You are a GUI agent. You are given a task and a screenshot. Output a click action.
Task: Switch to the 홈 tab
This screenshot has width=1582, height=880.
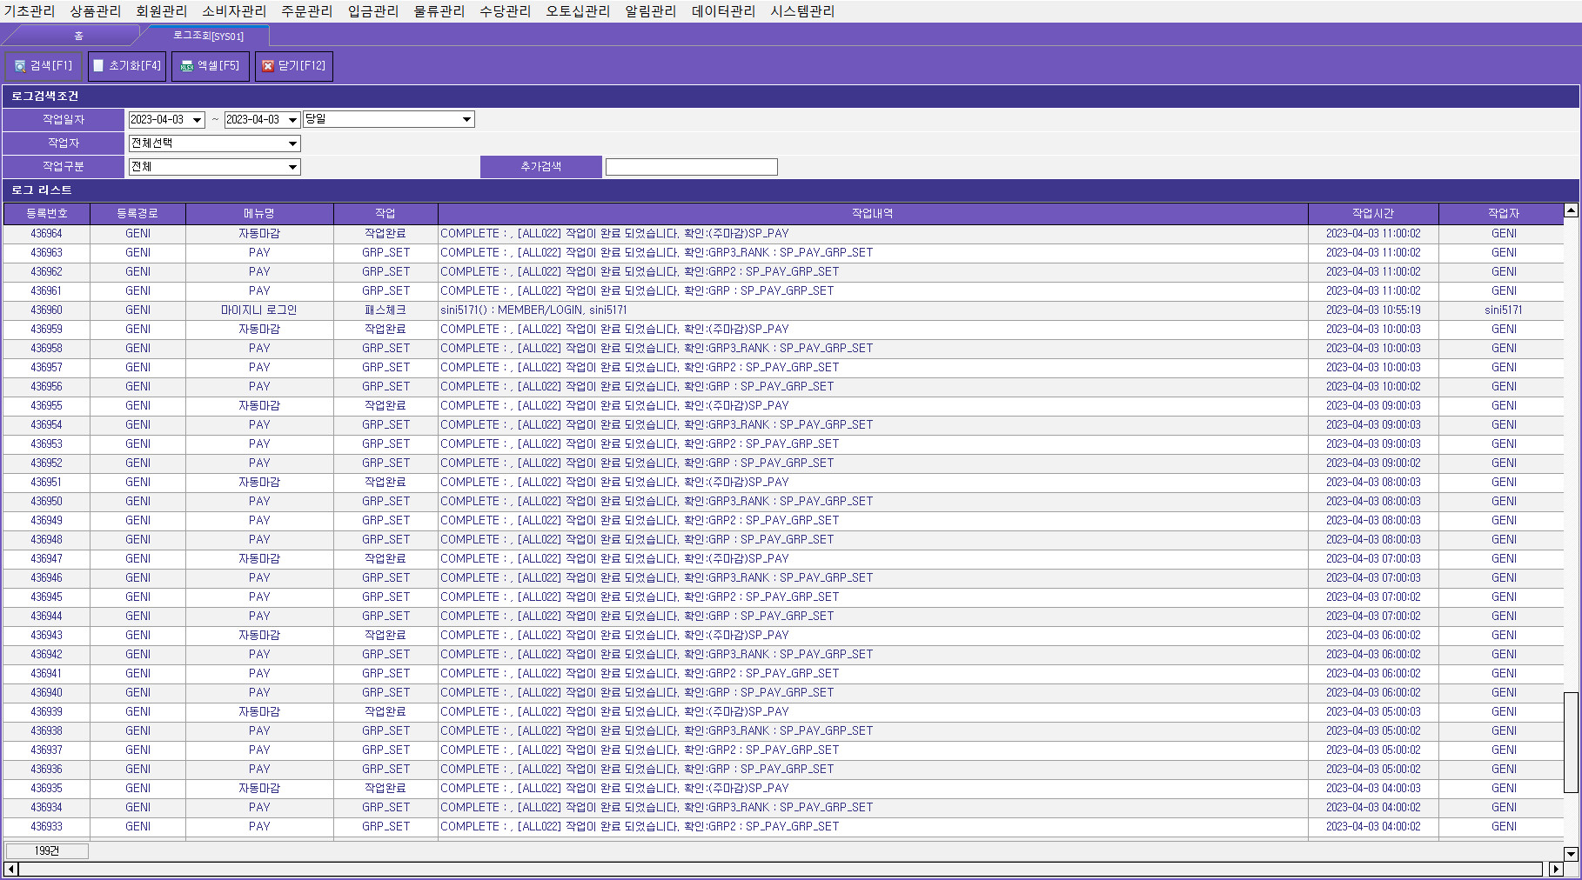coord(78,36)
